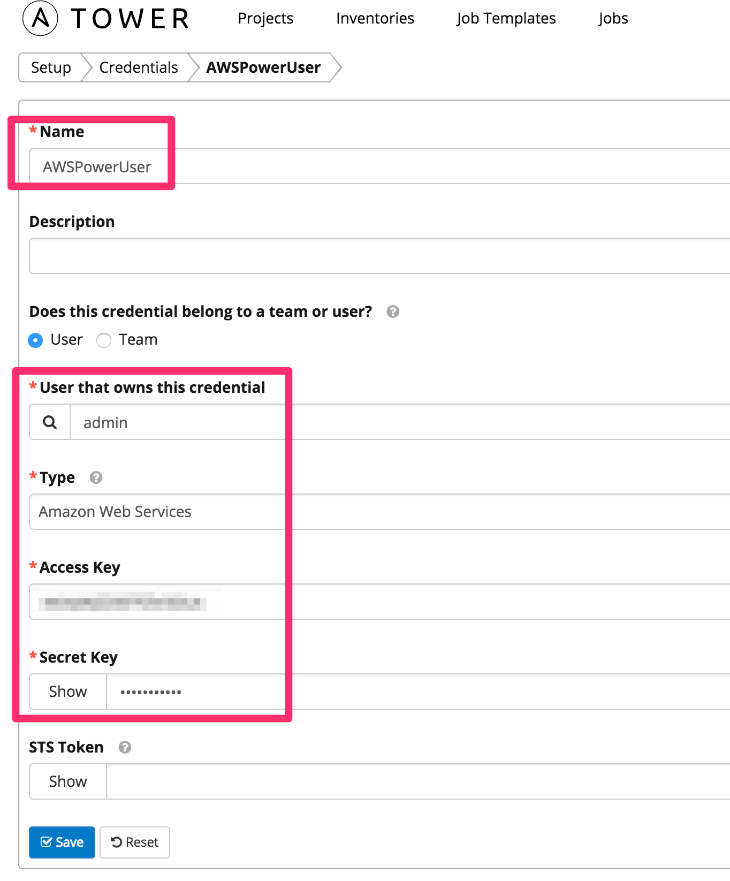
Task: Go to the Jobs page
Action: pyautogui.click(x=612, y=18)
